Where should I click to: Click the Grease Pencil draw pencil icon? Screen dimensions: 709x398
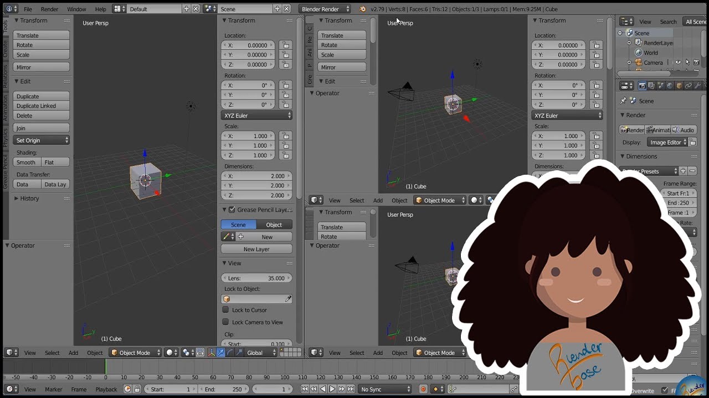[226, 237]
